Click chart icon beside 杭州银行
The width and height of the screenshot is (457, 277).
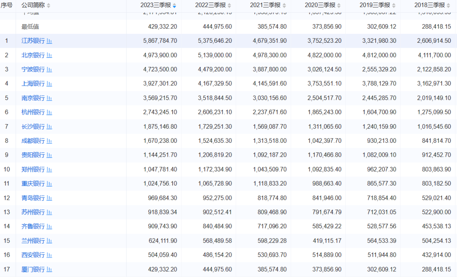(49, 112)
